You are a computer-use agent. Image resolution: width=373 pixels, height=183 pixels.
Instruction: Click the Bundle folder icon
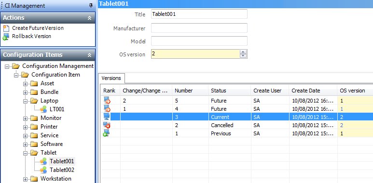pyautogui.click(x=34, y=92)
